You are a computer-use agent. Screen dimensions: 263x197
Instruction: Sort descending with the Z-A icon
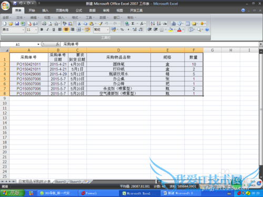point(159,24)
